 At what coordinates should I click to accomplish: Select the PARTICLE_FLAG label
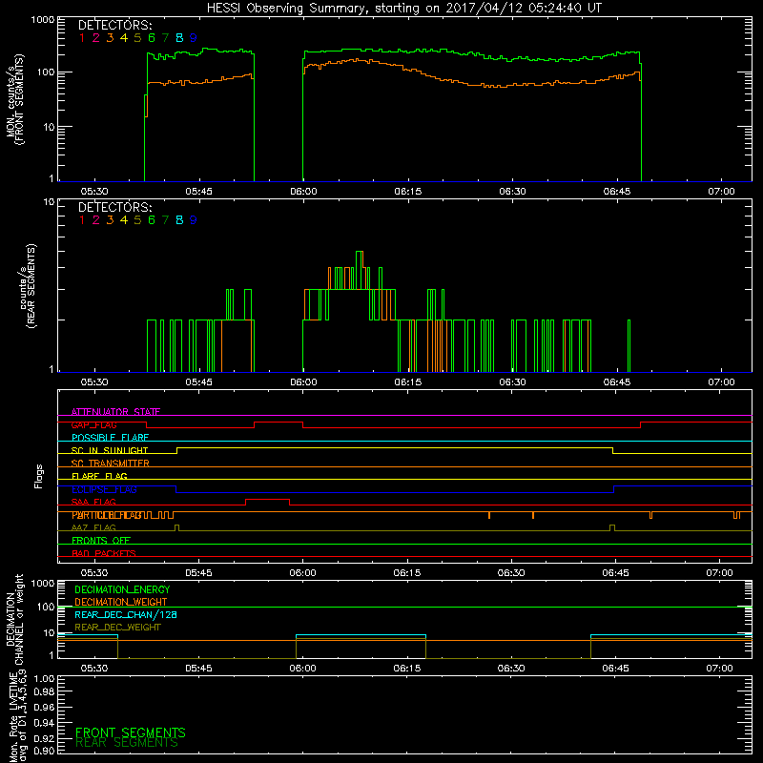107,515
